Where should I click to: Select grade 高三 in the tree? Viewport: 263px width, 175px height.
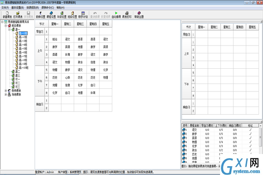tap(18, 75)
